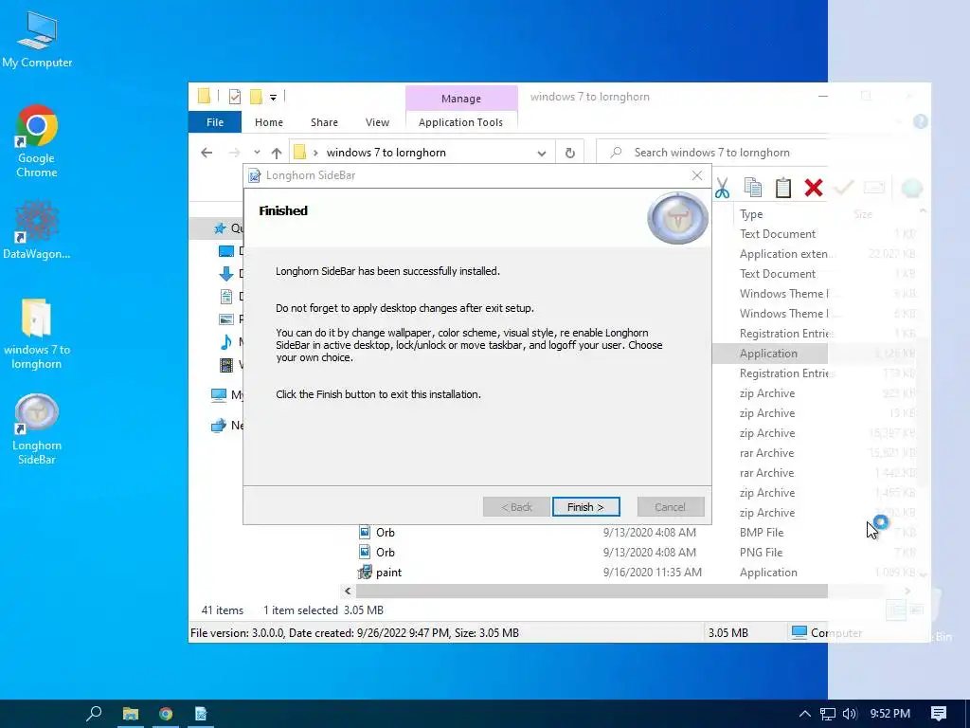Viewport: 970px width, 728px height.
Task: Switch to installer taskbar button
Action: click(201, 714)
